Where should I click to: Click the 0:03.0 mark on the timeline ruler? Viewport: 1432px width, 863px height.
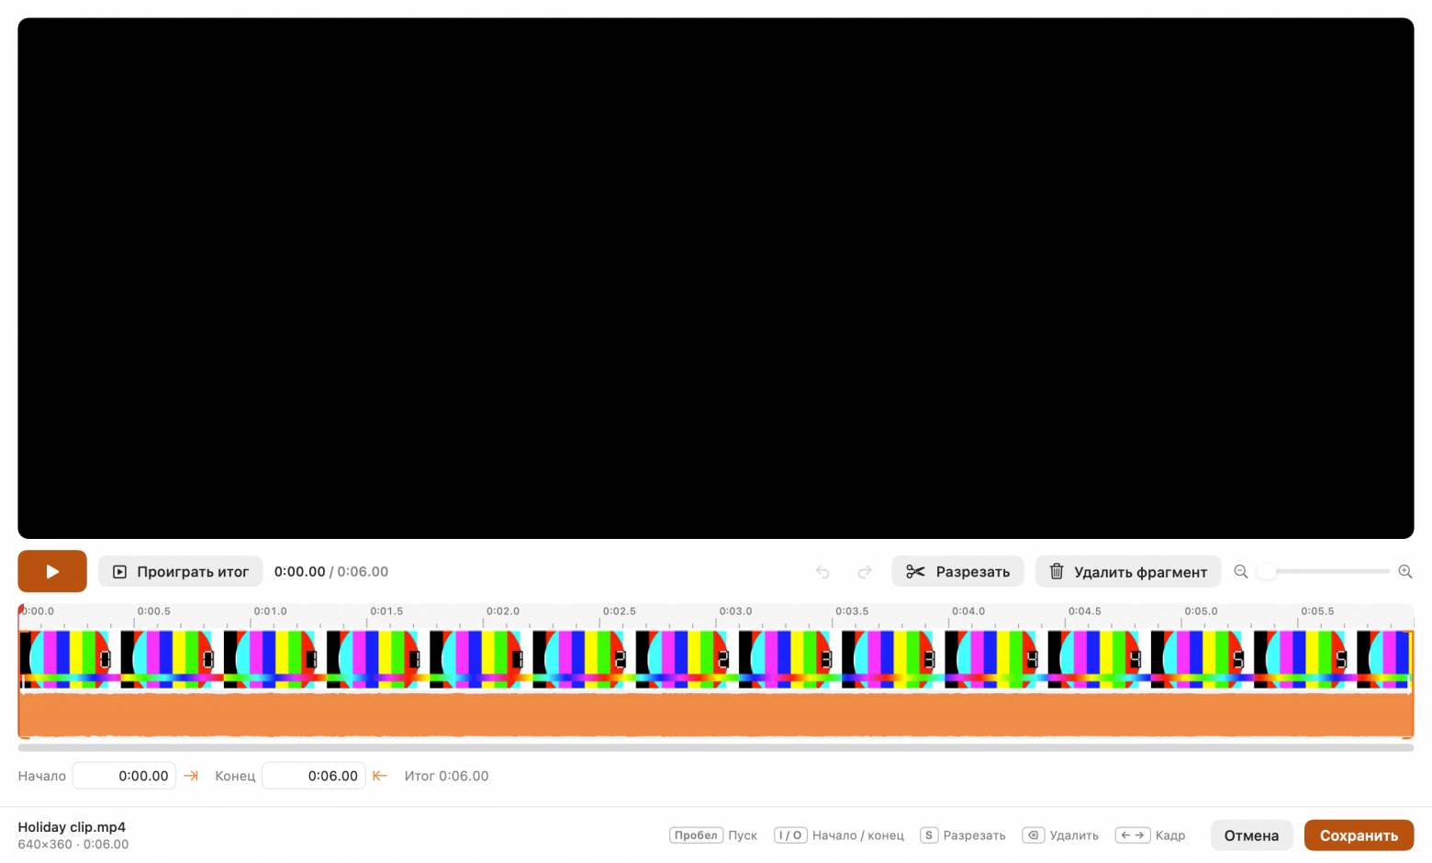(735, 611)
